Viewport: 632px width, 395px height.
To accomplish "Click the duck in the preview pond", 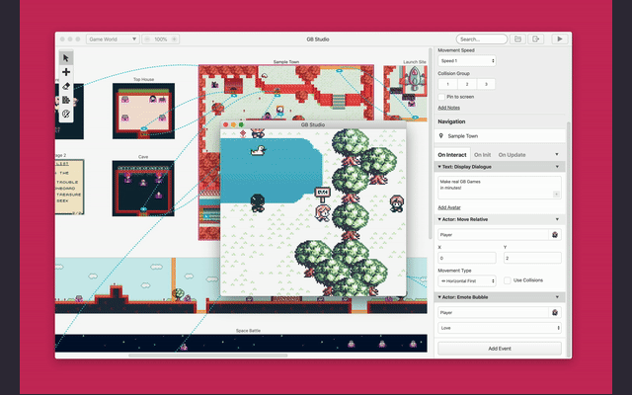I will point(258,151).
